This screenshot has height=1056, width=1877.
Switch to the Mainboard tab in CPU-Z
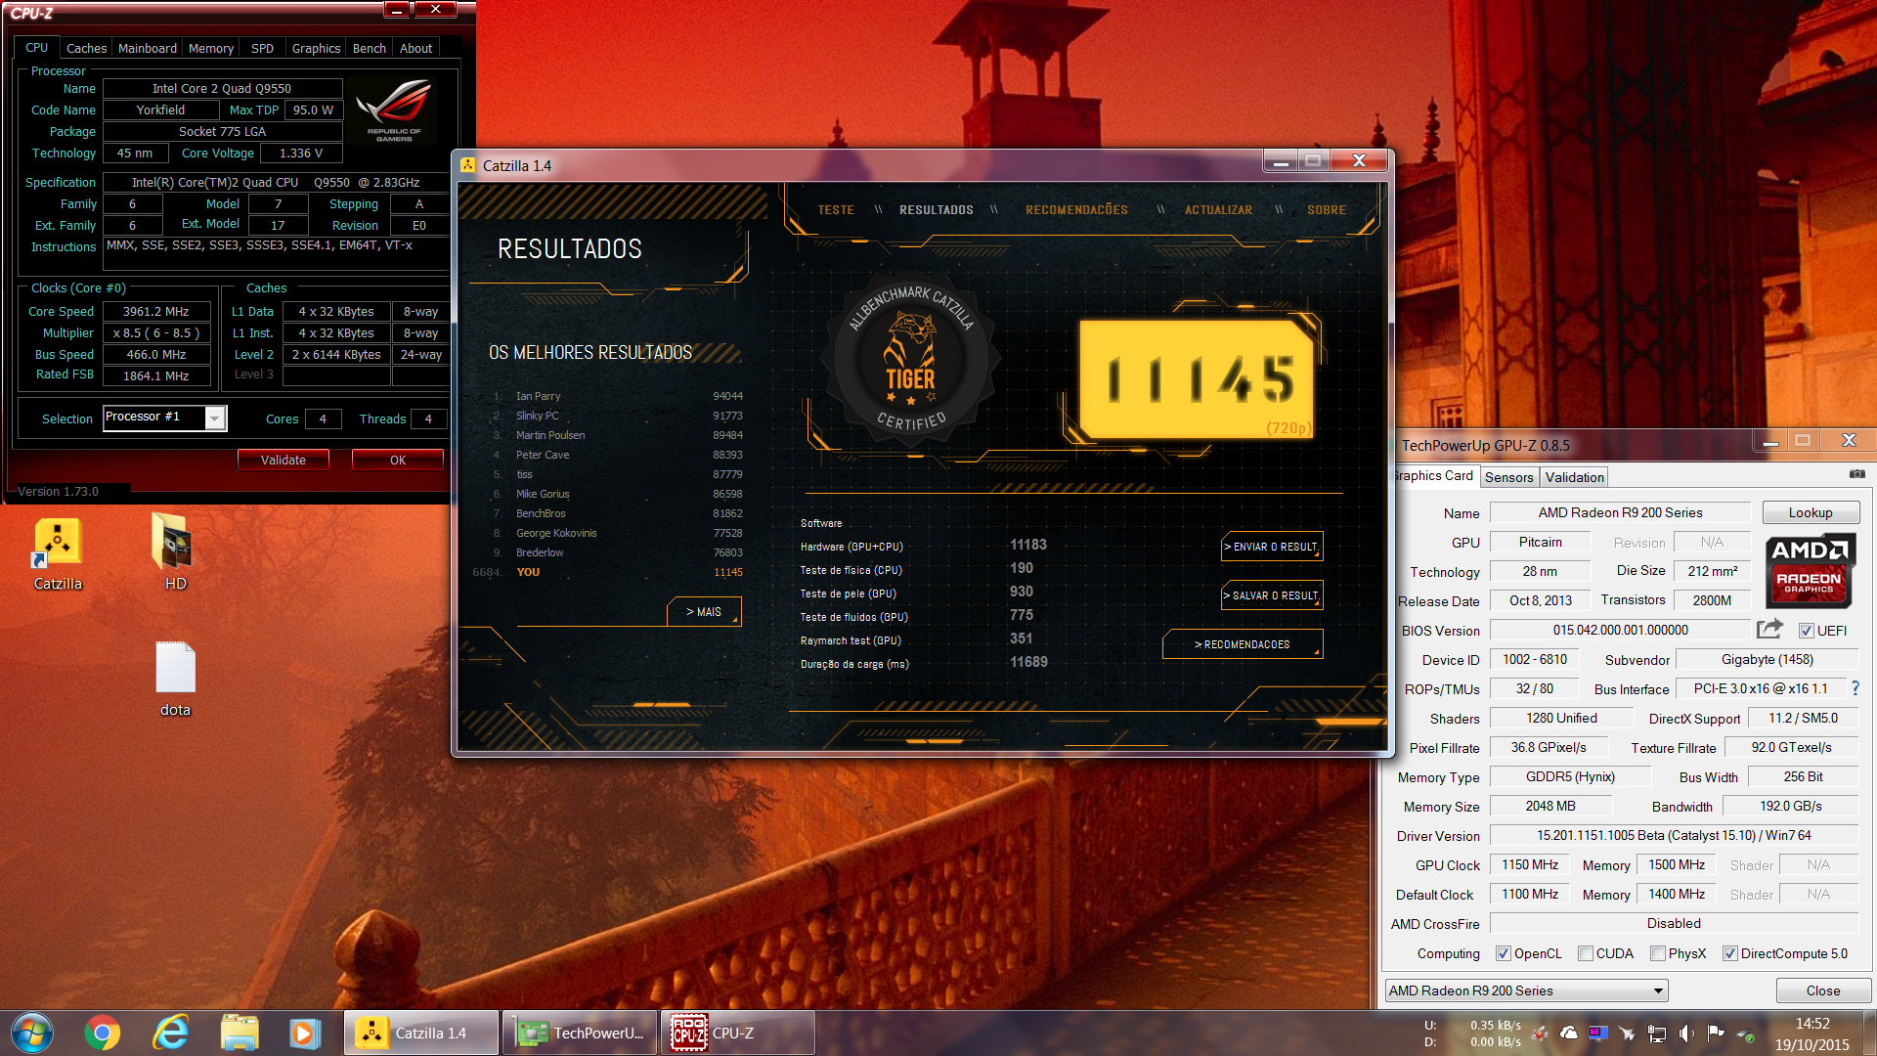(148, 48)
